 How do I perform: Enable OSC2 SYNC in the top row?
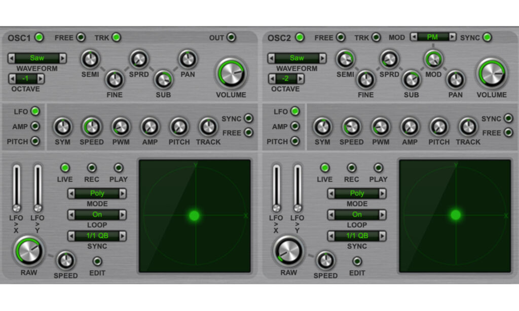487,37
